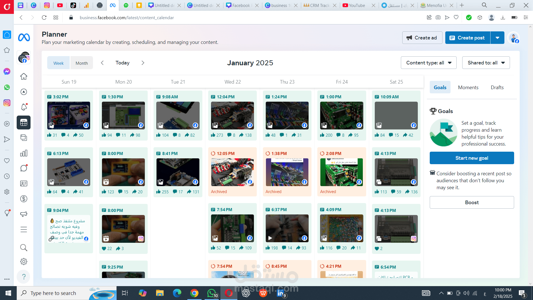Go to next week with right chevron
Viewport: 533px width, 300px height.
coord(143,63)
